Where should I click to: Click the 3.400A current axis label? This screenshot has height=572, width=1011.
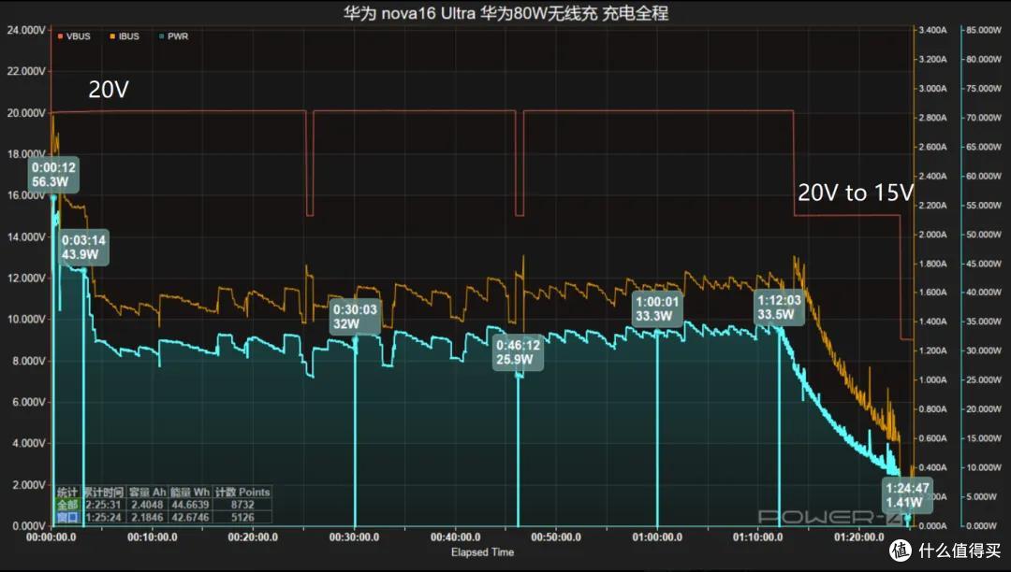(932, 30)
